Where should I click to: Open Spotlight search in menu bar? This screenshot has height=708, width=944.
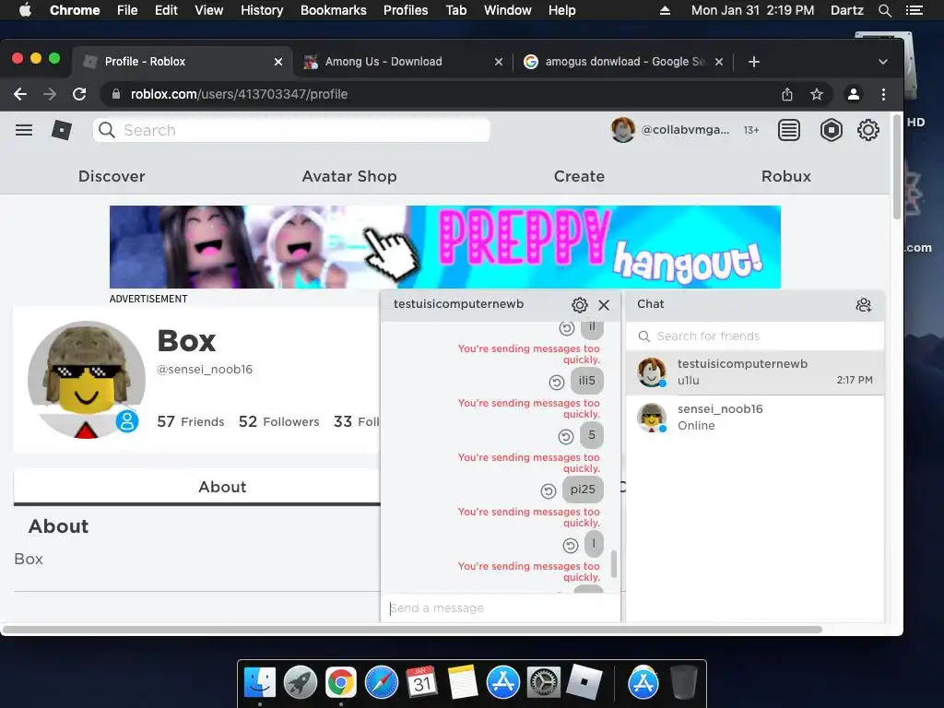884,10
